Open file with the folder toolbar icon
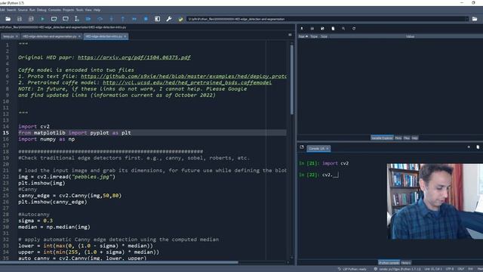 click(8, 19)
